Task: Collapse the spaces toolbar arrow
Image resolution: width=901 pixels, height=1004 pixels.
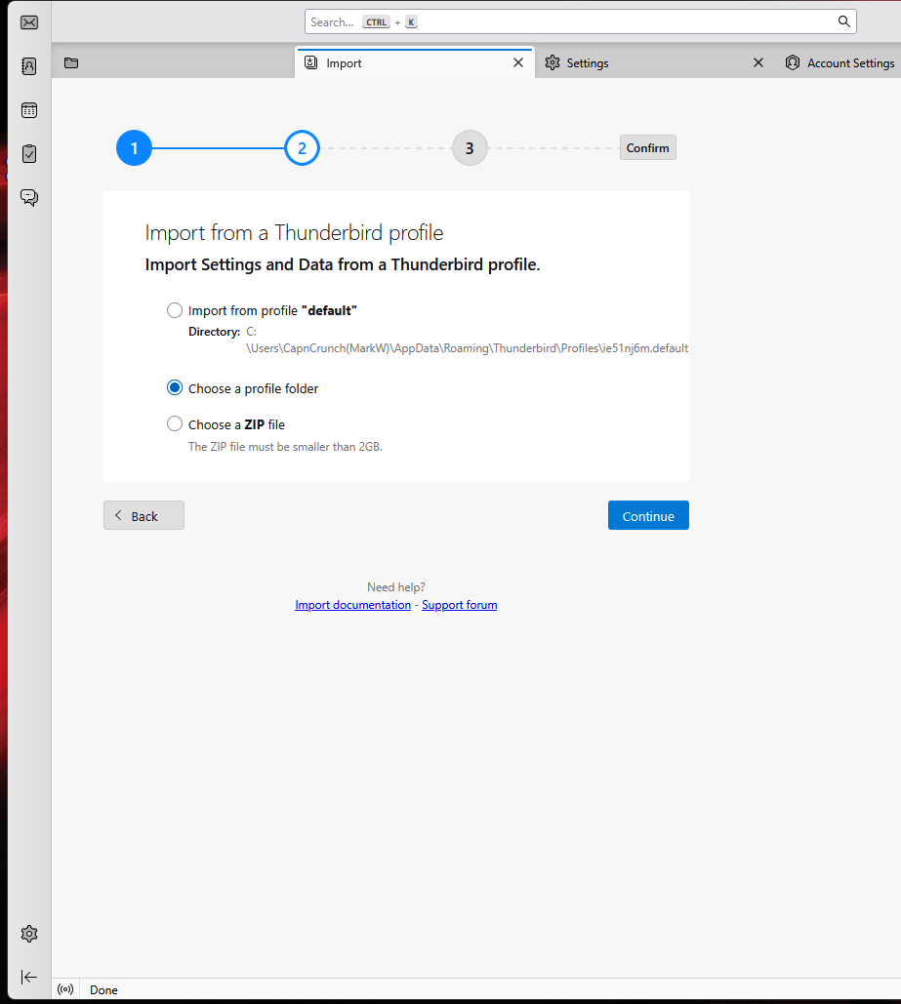Action: 29,977
